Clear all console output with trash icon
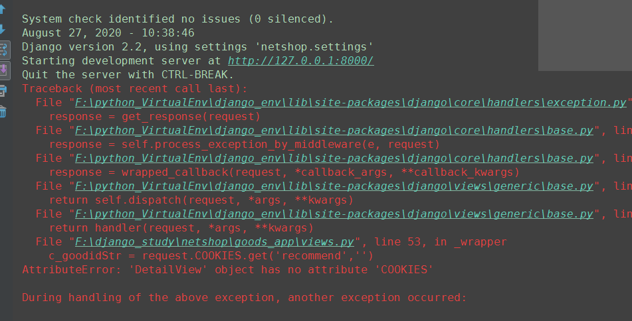632x321 pixels. (x=3, y=111)
